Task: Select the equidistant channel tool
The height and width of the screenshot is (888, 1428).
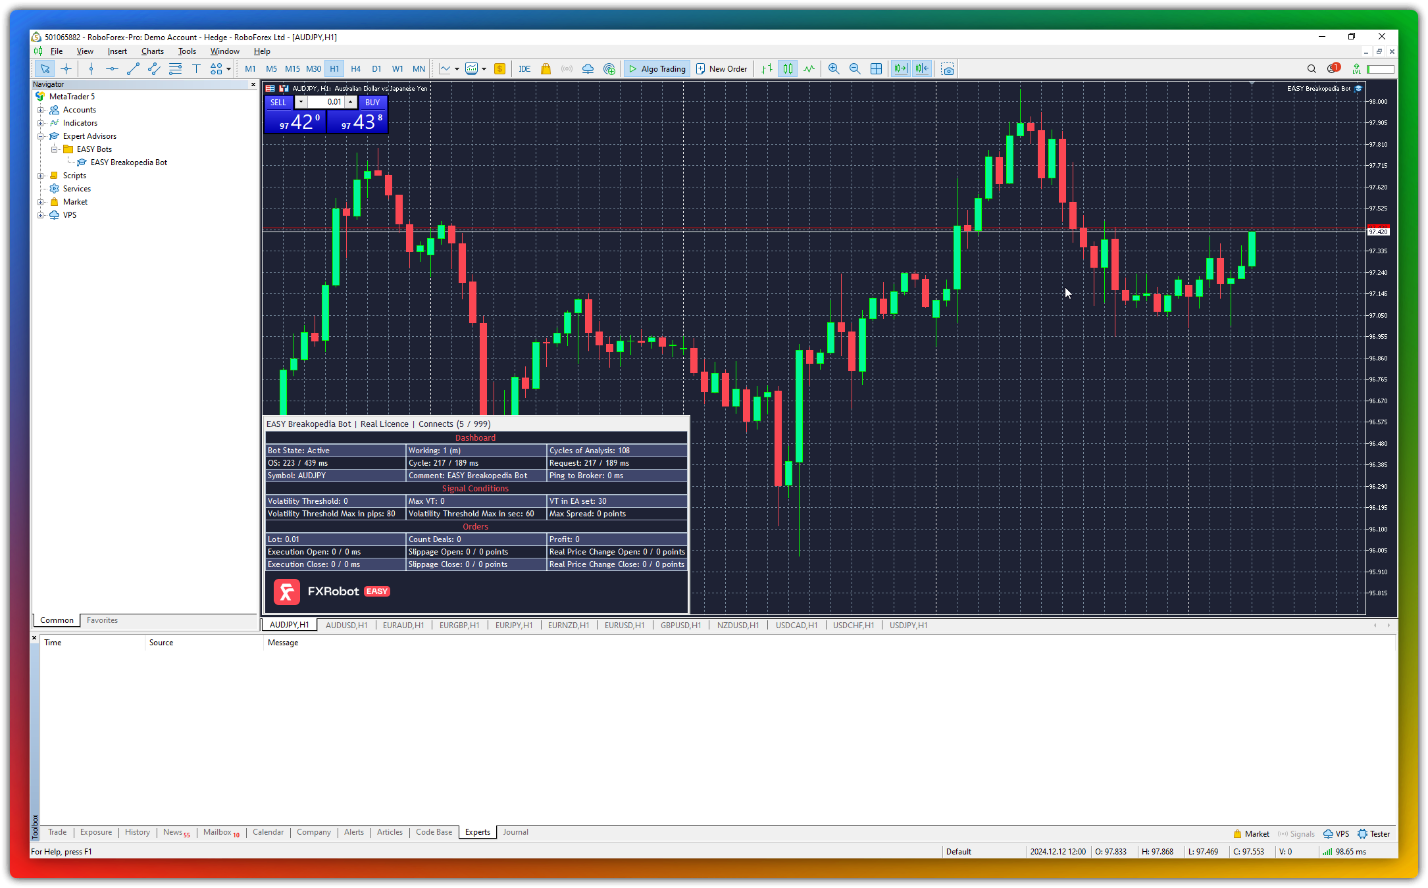Action: click(154, 69)
